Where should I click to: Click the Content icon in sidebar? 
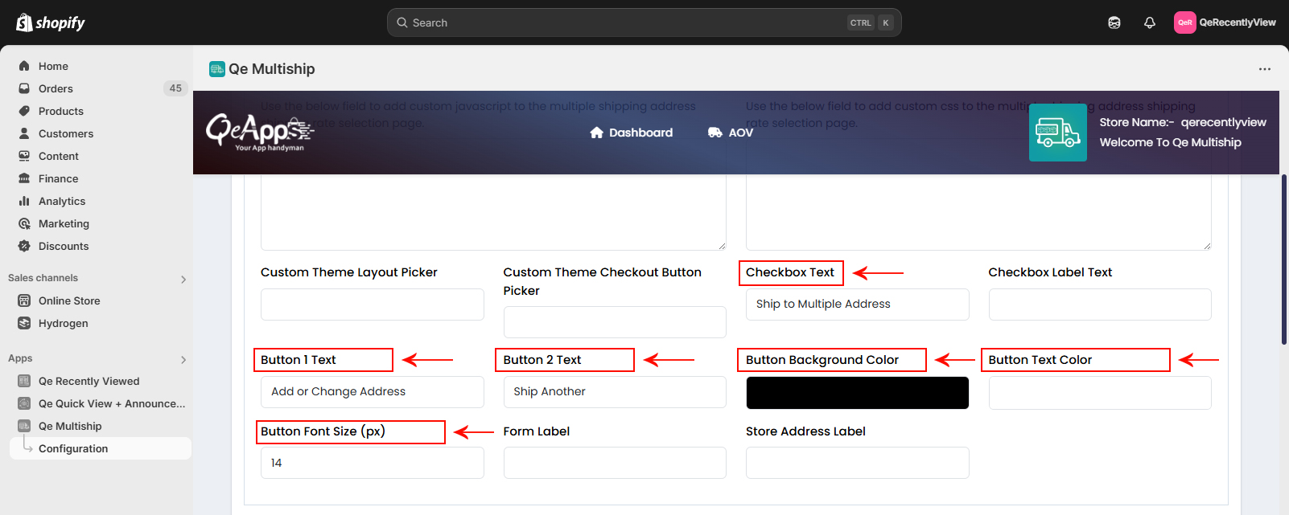coord(24,156)
